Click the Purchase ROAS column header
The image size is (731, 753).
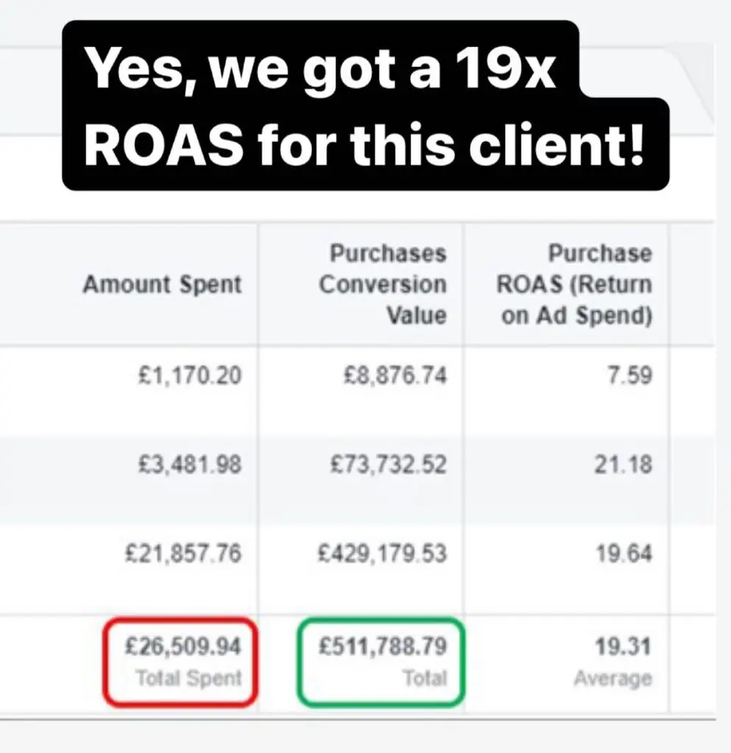tap(574, 285)
